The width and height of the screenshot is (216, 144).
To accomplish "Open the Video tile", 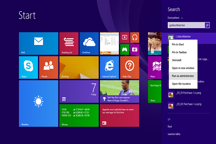I will [x=125, y=37].
